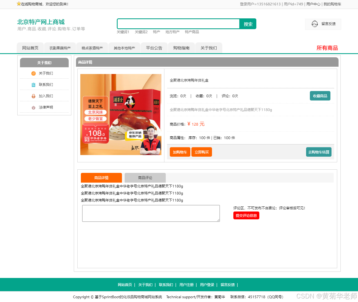Click the customer service face icon
358x302 pixels.
(x=315, y=24)
